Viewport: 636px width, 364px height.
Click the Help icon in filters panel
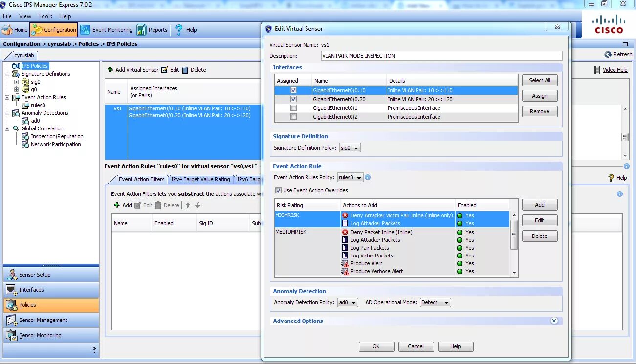click(611, 178)
